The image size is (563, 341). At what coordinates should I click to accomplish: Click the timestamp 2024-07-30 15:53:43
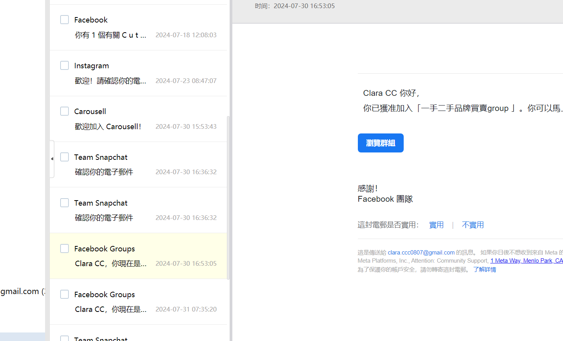(186, 126)
